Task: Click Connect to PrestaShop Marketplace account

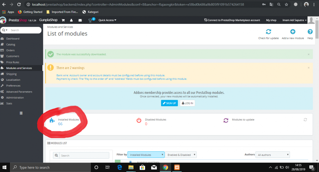Action: point(232,20)
